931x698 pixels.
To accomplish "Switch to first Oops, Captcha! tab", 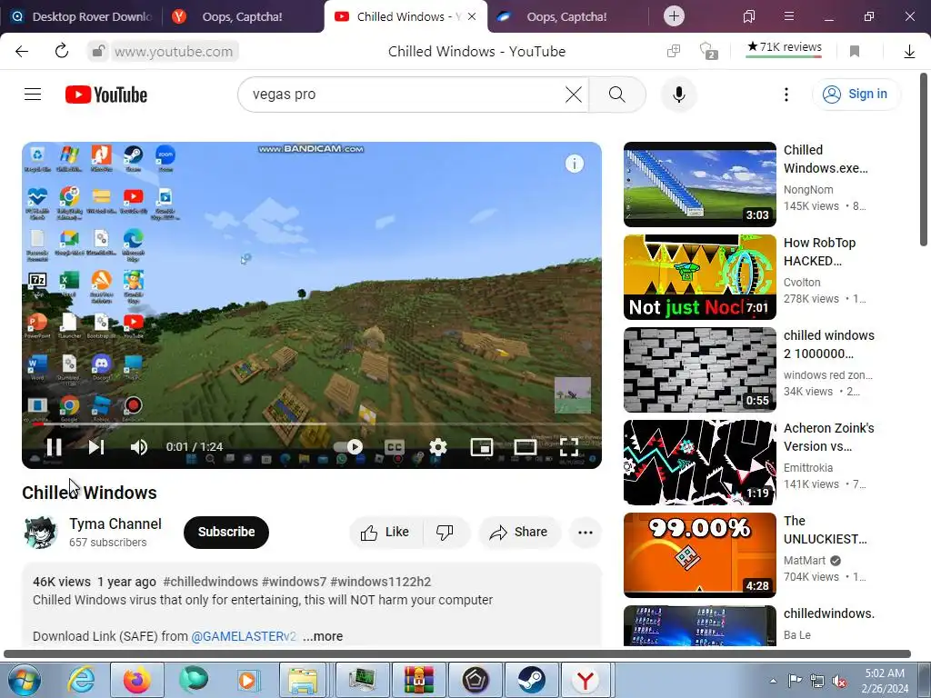I will (242, 16).
